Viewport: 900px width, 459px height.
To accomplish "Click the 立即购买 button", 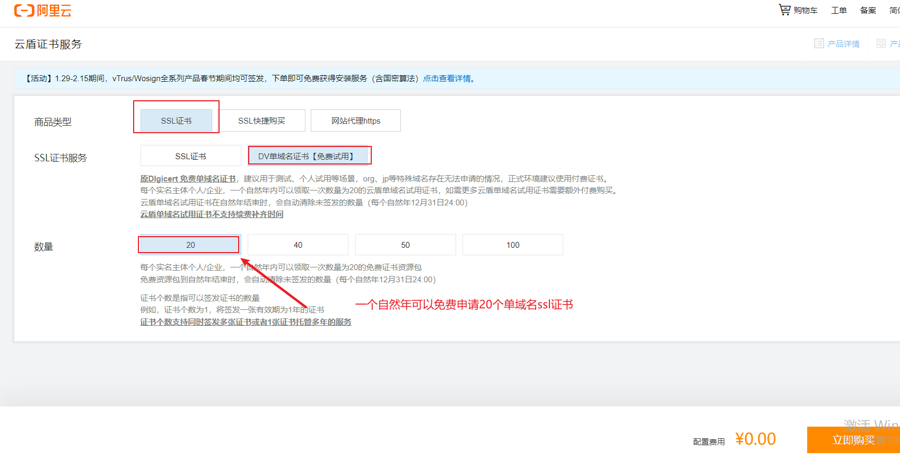I will [x=853, y=440].
